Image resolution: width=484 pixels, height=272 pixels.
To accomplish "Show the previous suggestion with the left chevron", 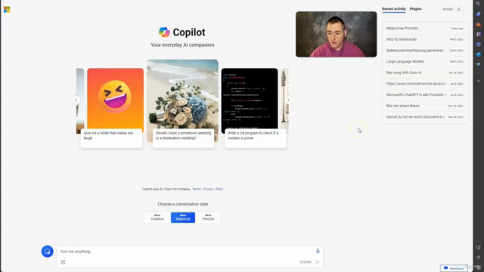I will pos(76,100).
